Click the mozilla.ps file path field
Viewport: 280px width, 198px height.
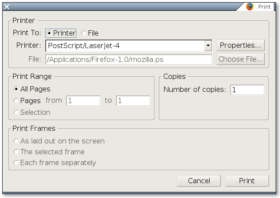[x=129, y=59]
